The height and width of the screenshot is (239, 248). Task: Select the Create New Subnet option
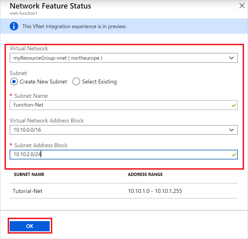tap(14, 82)
